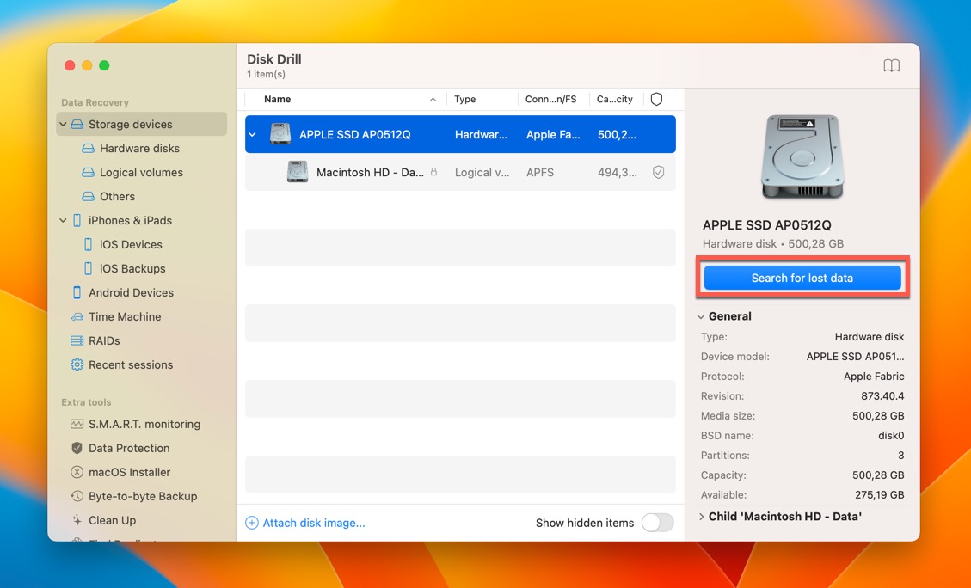Open Clean Up tool
Viewport: 971px width, 588px height.
[x=112, y=521]
